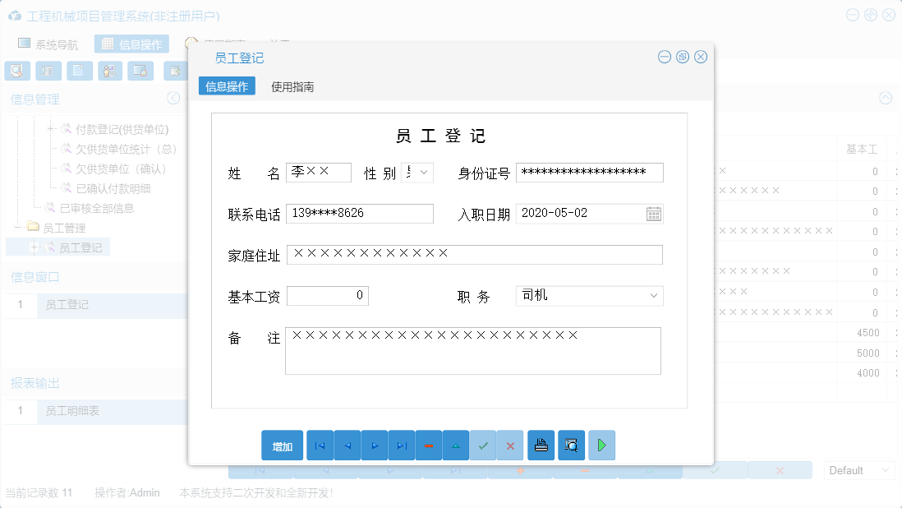Click the 增加 button
The width and height of the screenshot is (902, 508).
(282, 445)
